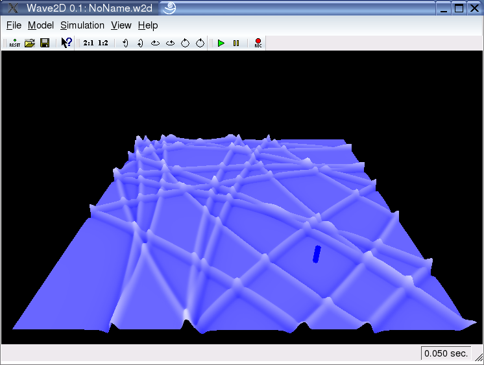Start the simulation with the green play button

[x=221, y=43]
